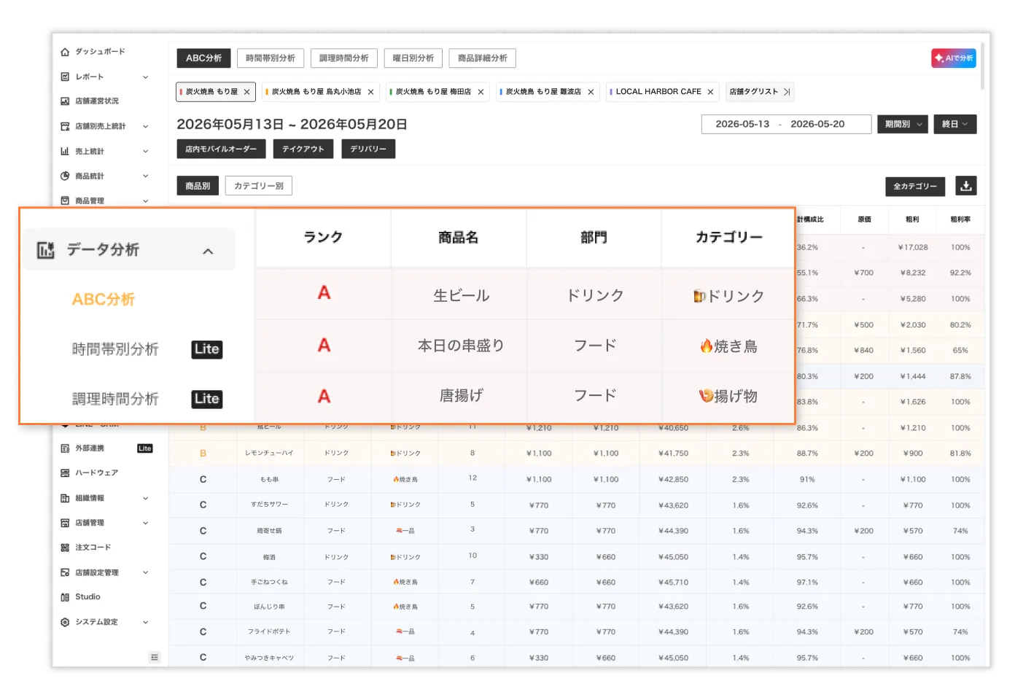Expand the 売上統計 chevron
Viewport: 1015px width, 700px height.
pyautogui.click(x=146, y=151)
